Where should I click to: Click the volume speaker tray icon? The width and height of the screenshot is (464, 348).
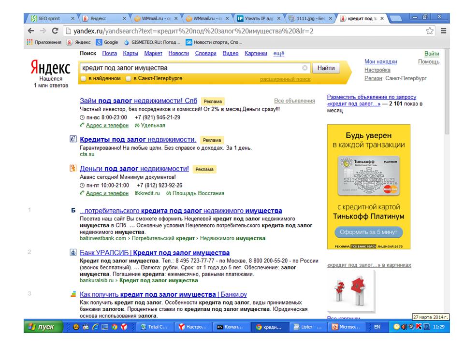point(404,327)
